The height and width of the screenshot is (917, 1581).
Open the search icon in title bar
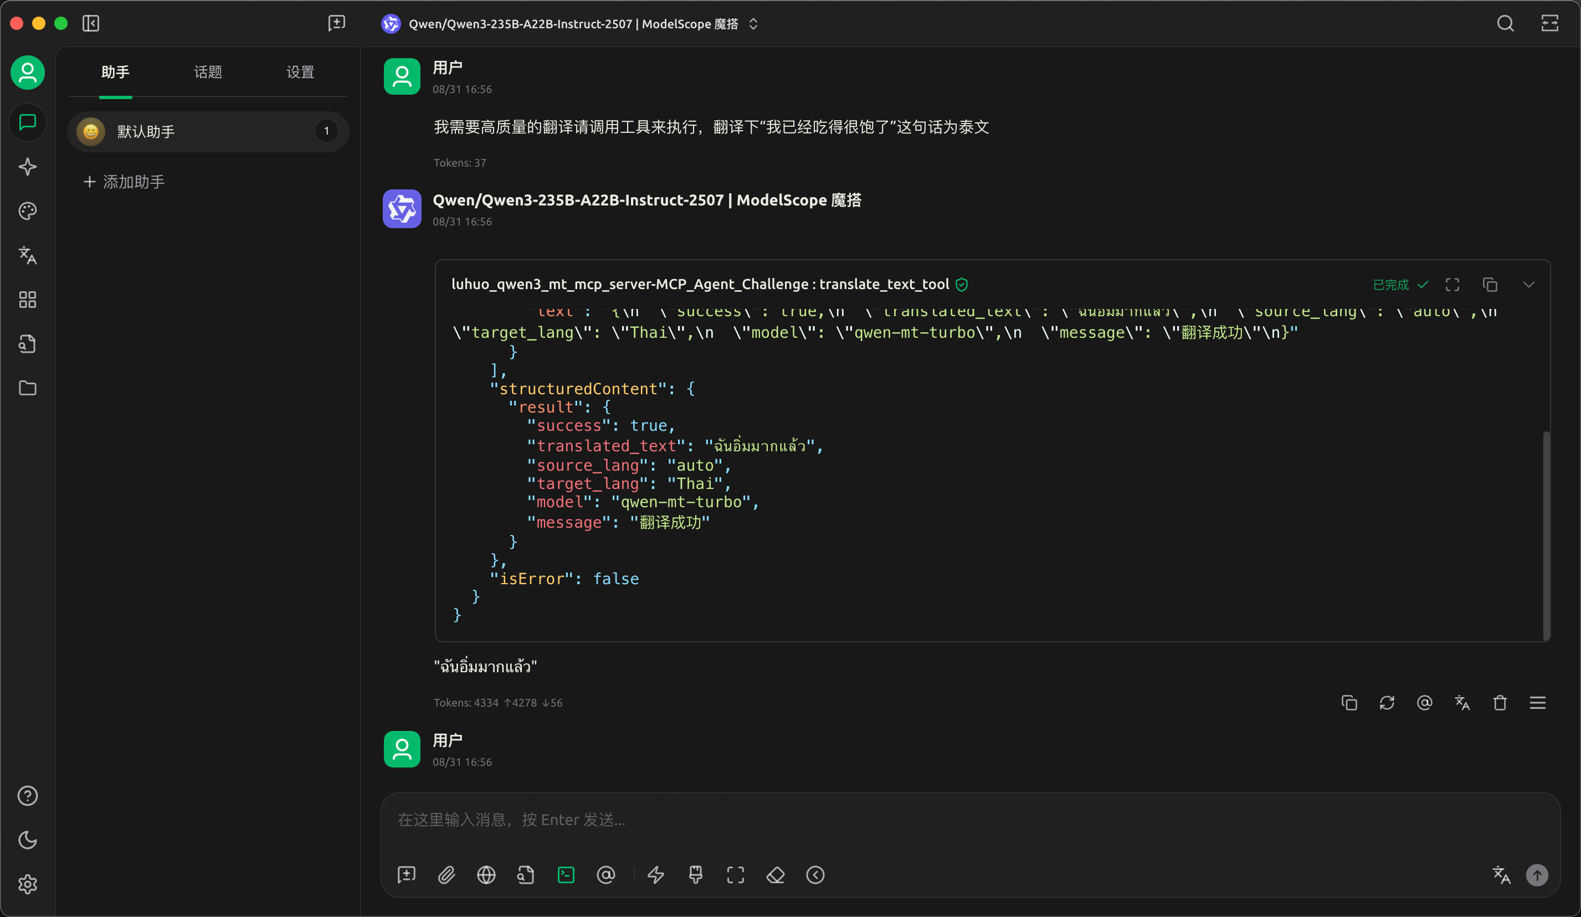1505,24
